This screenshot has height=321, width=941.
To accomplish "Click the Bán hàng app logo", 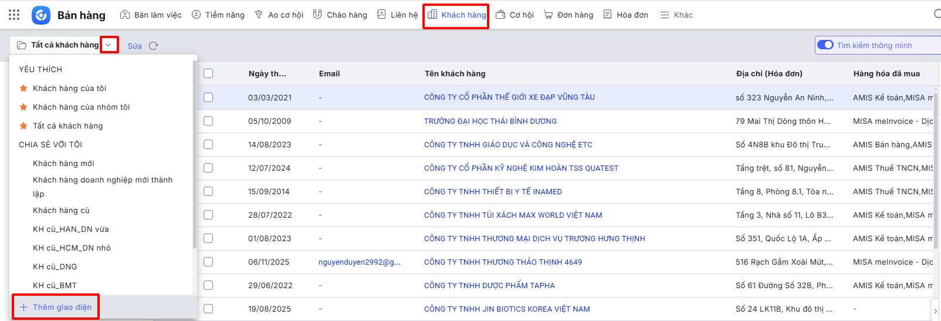I will click(41, 15).
